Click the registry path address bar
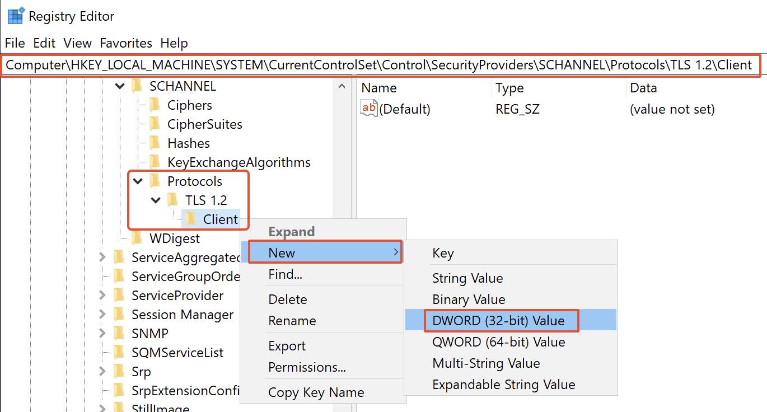Image resolution: width=767 pixels, height=412 pixels. click(x=381, y=65)
